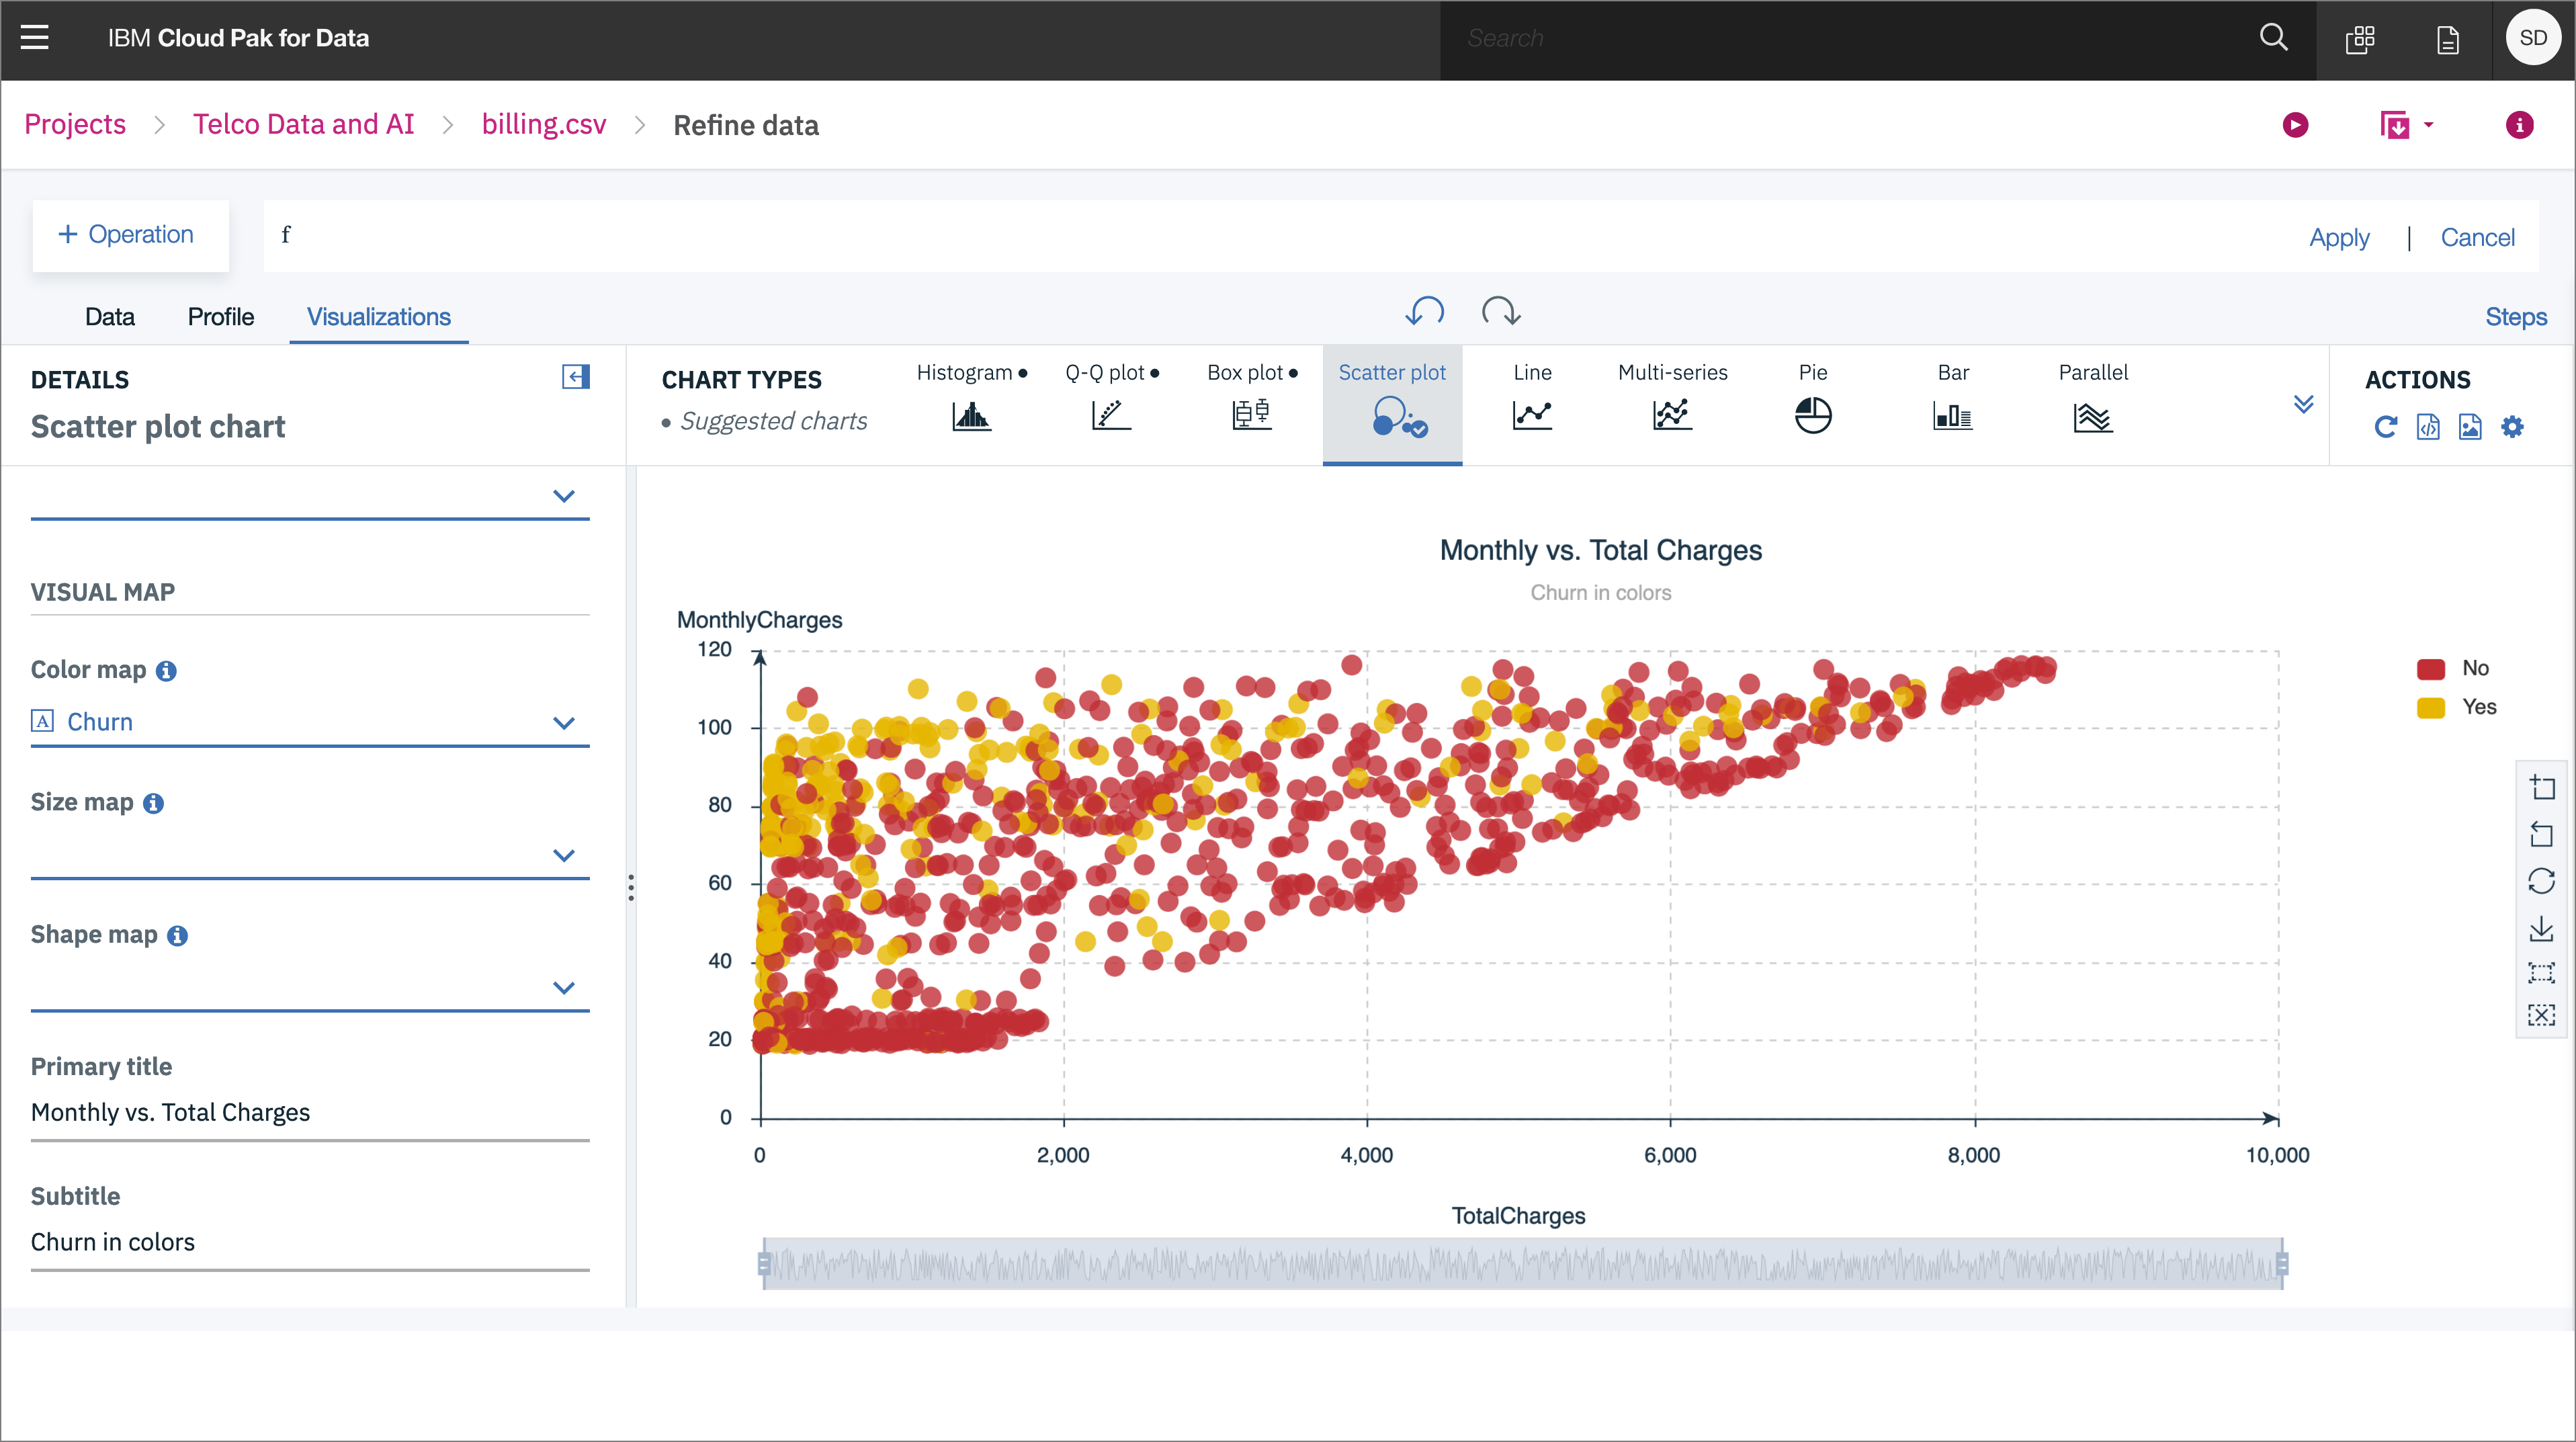2576x1442 pixels.
Task: Open the Data tab
Action: pyautogui.click(x=109, y=317)
